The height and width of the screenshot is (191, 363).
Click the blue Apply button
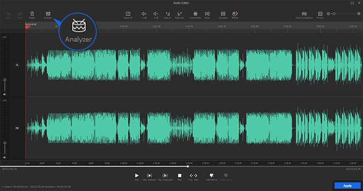coord(347,185)
